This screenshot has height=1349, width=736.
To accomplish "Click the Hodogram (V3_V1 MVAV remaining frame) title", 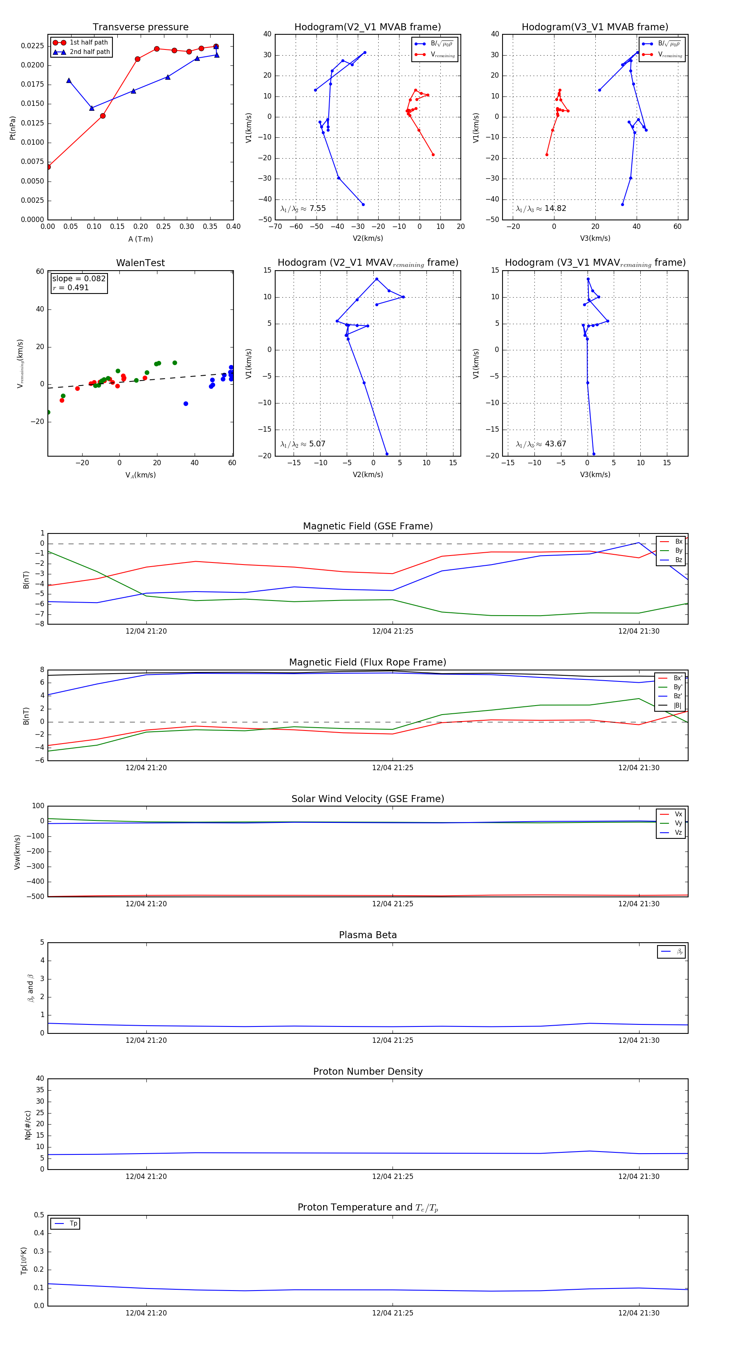I will [595, 263].
